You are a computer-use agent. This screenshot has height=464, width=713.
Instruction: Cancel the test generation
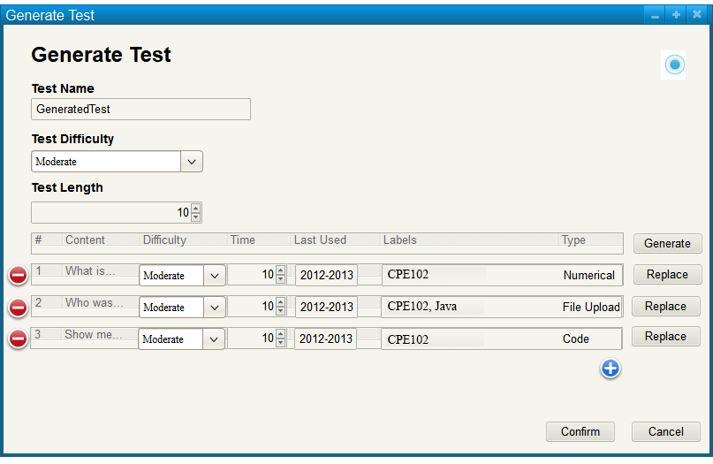pyautogui.click(x=665, y=432)
